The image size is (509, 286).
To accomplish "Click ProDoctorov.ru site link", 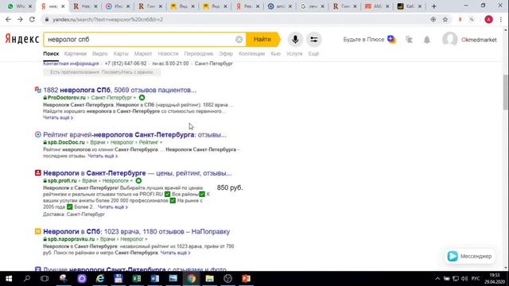I will coord(67,98).
